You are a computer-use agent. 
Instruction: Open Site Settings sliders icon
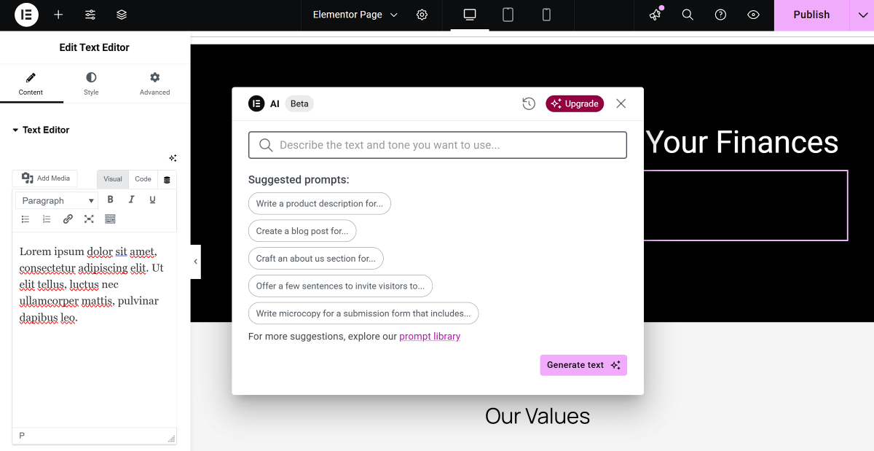(x=90, y=15)
